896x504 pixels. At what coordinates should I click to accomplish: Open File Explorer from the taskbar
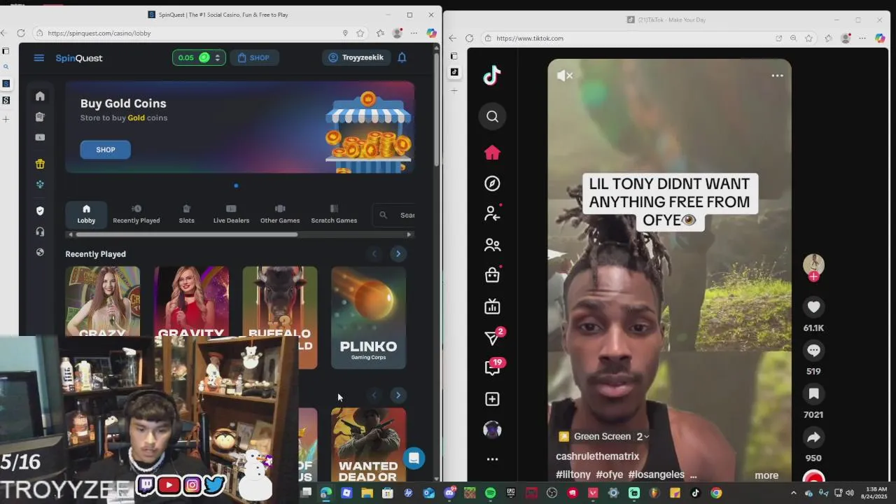(367, 493)
